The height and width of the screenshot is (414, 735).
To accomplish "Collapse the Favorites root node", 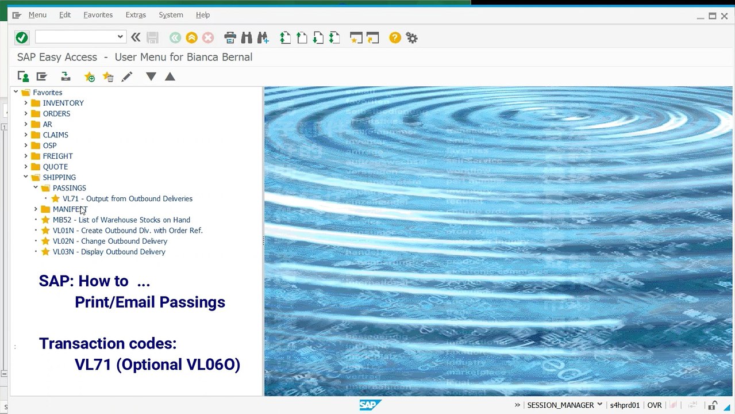I will coord(16,92).
